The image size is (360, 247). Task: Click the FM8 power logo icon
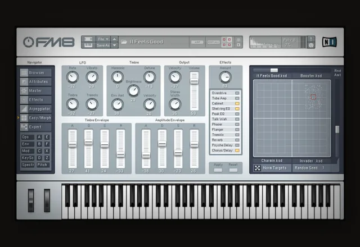[x=29, y=42]
